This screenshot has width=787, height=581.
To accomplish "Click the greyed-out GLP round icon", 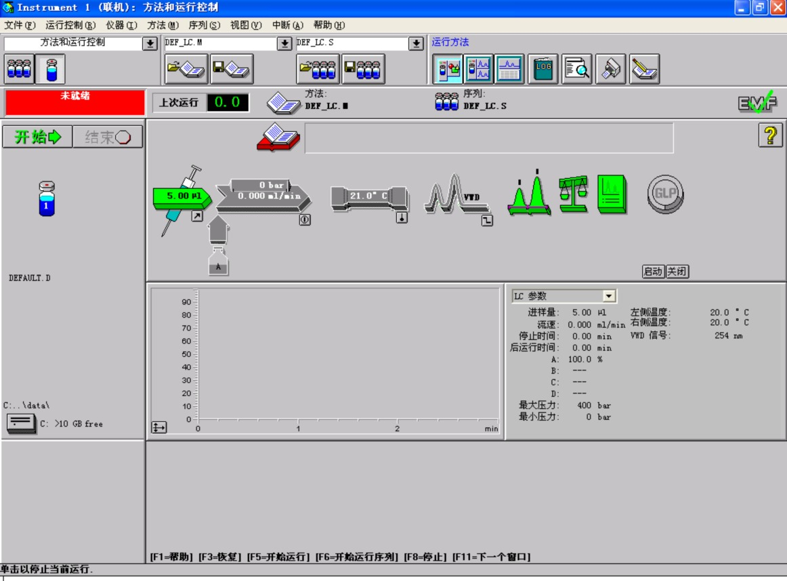I will [x=665, y=194].
